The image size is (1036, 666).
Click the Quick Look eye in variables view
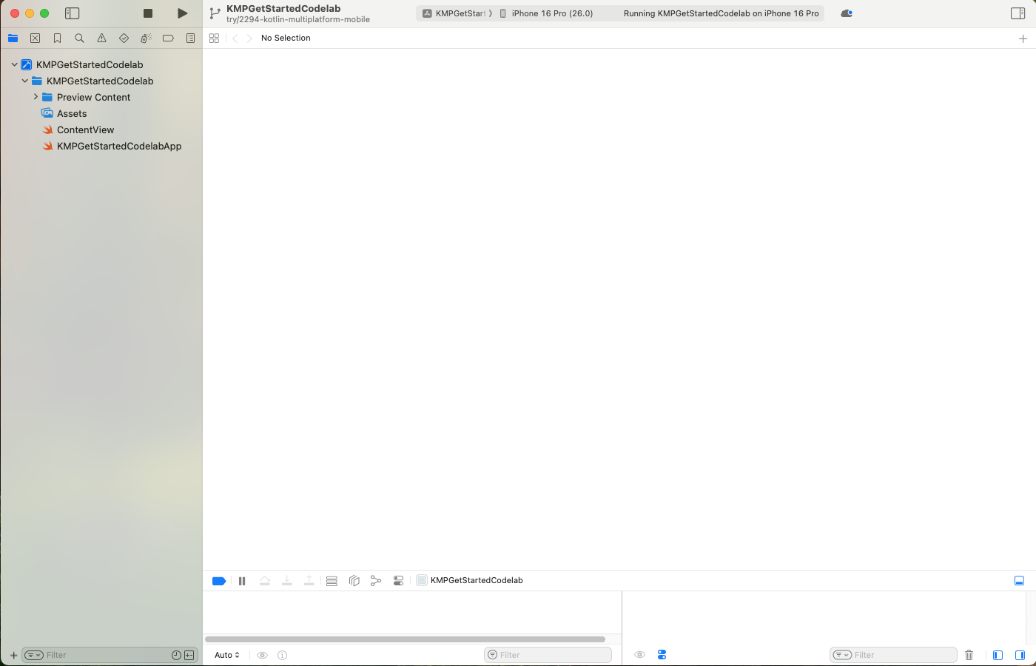[262, 655]
